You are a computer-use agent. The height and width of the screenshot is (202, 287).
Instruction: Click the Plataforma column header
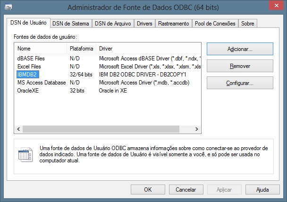coord(82,49)
